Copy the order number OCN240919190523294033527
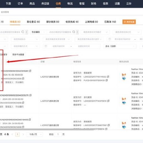Screen dimensions: 143x143 (x=30, y=95)
